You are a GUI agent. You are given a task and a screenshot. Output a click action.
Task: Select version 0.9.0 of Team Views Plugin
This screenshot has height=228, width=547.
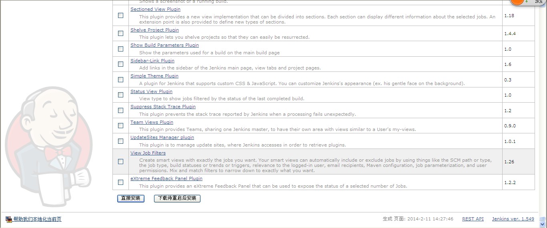(x=510, y=126)
